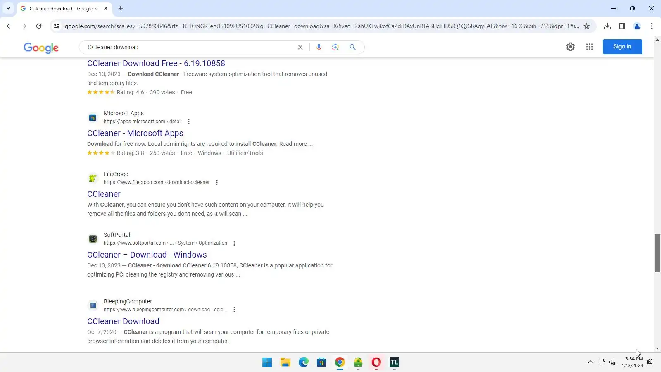Image resolution: width=661 pixels, height=372 pixels.
Task: Go forward to the next page
Action: tap(24, 26)
